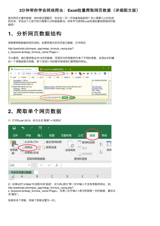This screenshot has width=160, height=226.
Task: Click the greyed Redo arrow in Excel's toolbar
Action: click(x=31, y=128)
